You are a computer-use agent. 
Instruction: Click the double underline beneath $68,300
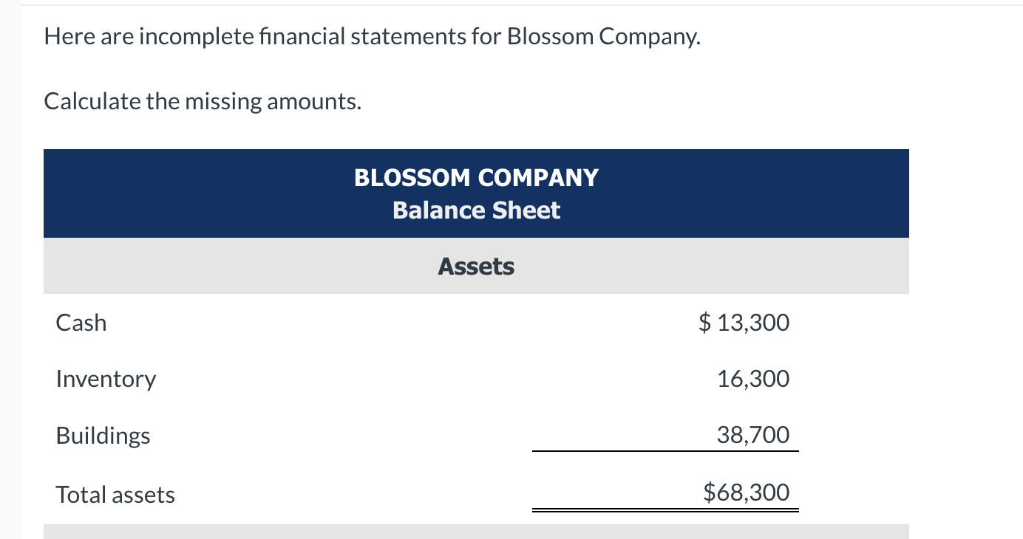coord(665,509)
